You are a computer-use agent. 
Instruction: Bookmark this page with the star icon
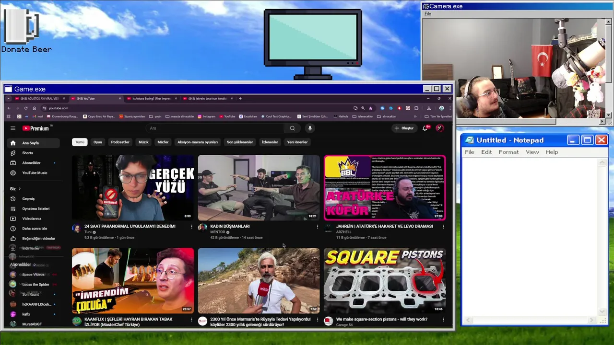click(x=370, y=108)
